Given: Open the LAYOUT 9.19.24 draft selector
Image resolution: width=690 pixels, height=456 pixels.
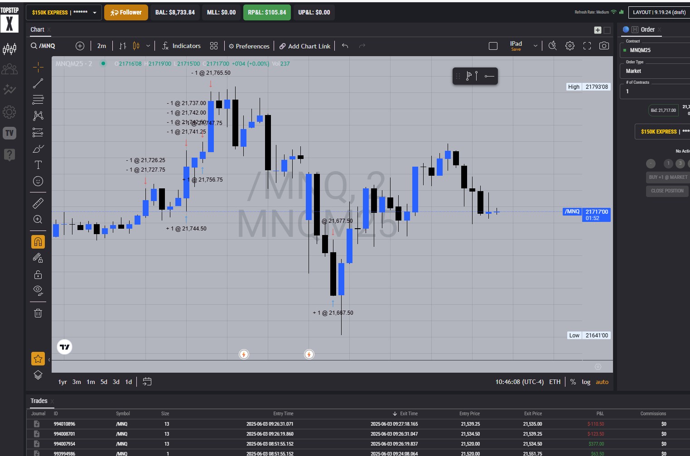Looking at the screenshot, I should pyautogui.click(x=659, y=12).
